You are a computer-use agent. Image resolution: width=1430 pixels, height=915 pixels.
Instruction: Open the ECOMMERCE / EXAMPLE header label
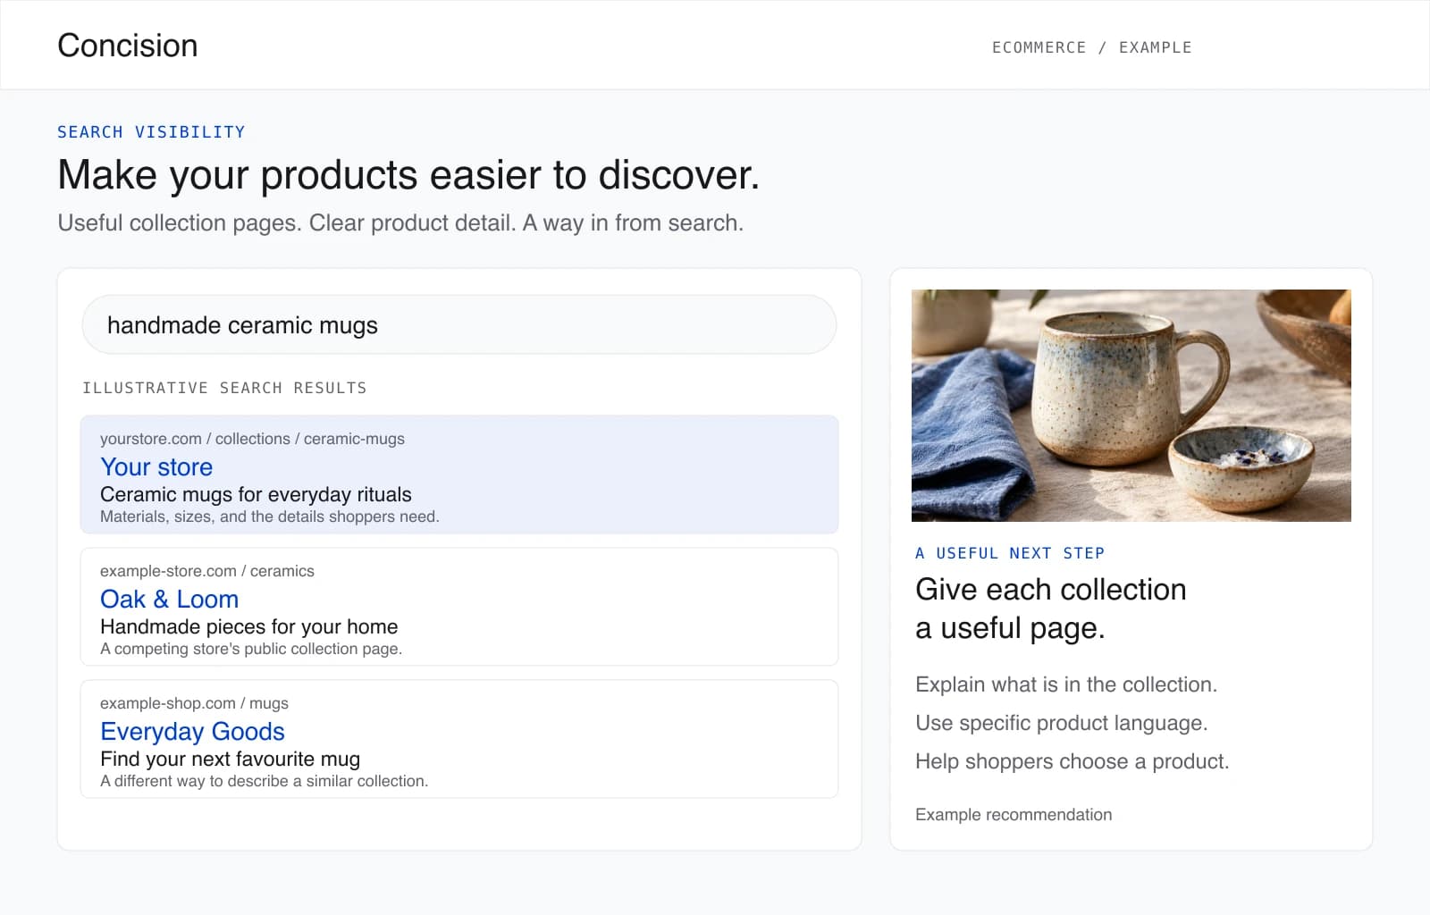1091,47
